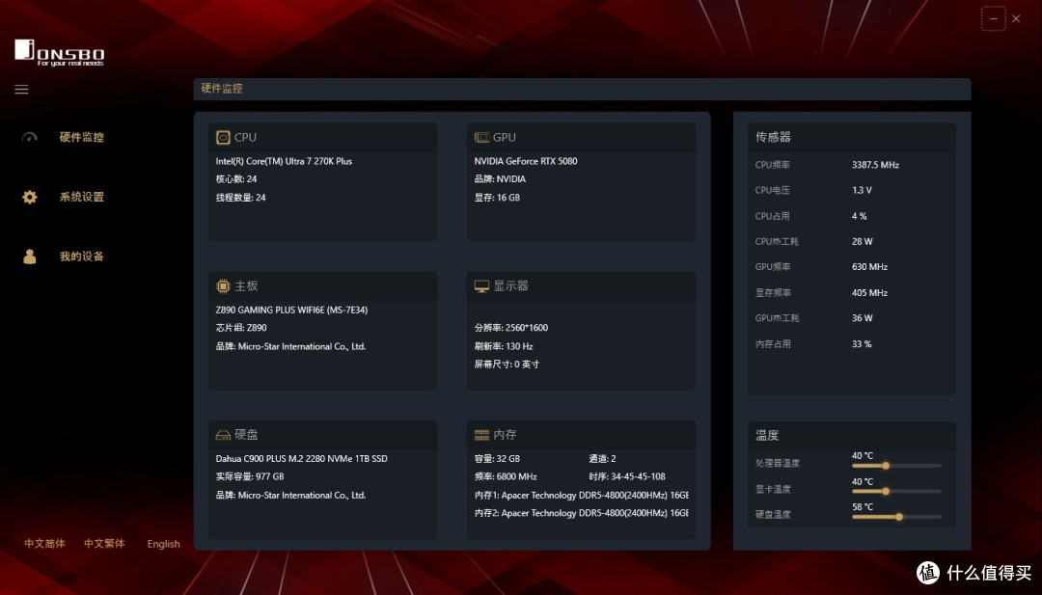Click 频率: 6800 MHz line
This screenshot has width=1042, height=595.
click(506, 476)
